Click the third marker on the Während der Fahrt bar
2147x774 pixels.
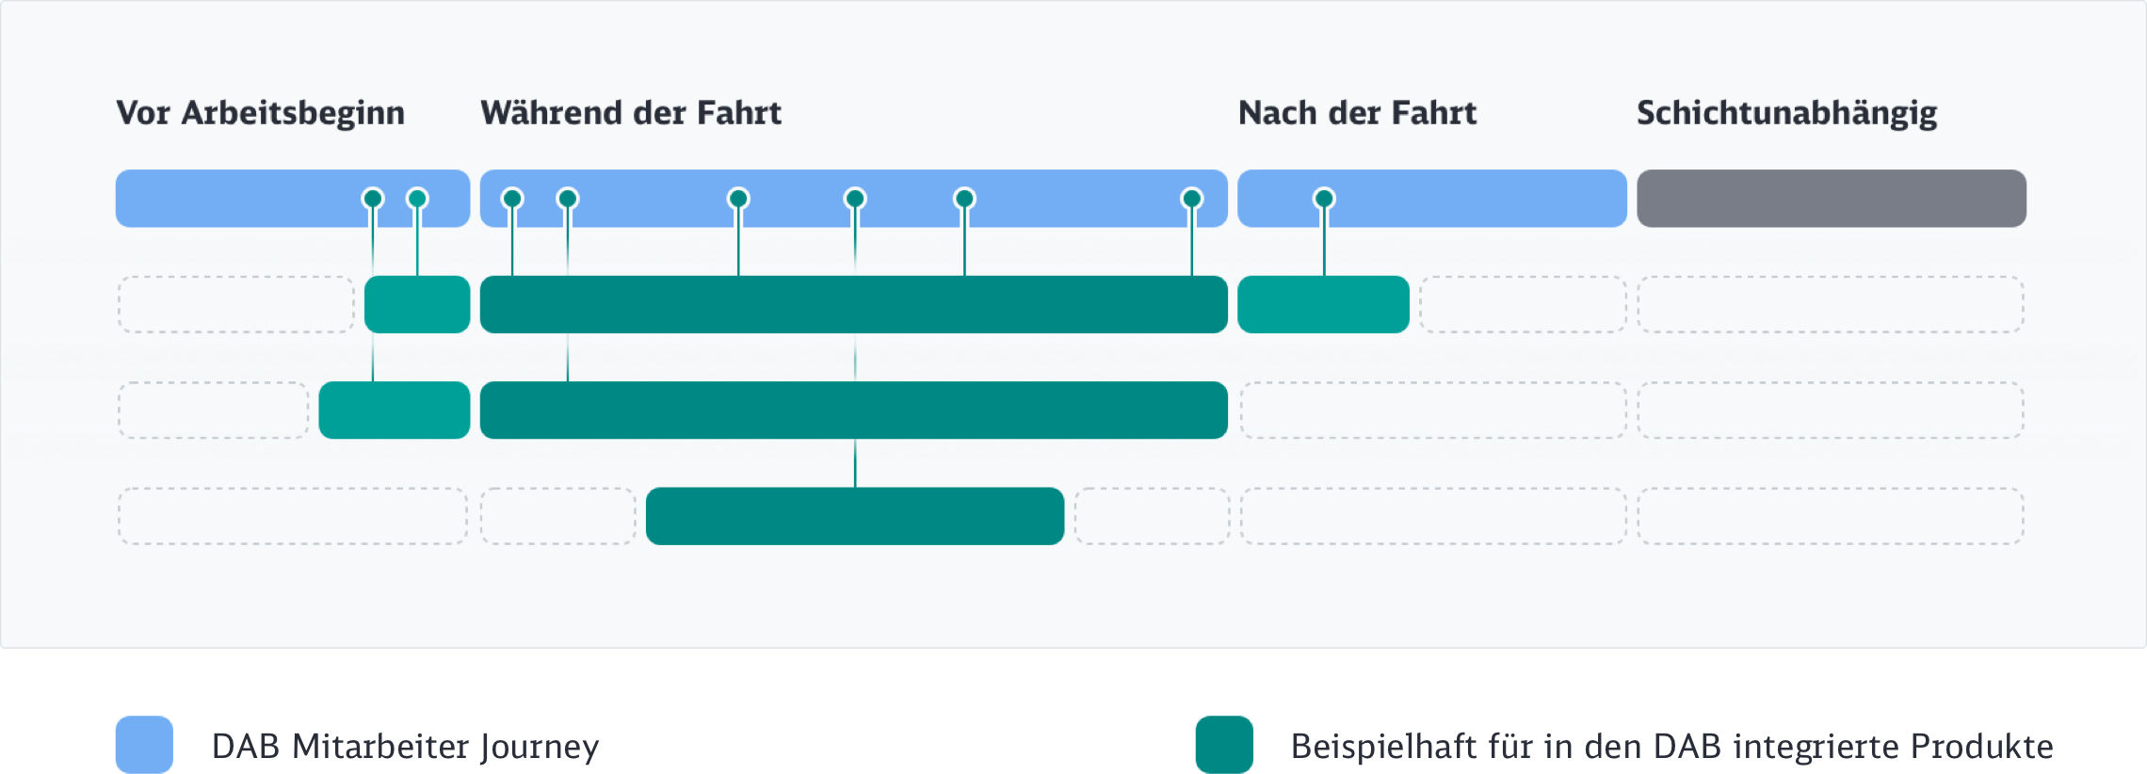point(738,199)
